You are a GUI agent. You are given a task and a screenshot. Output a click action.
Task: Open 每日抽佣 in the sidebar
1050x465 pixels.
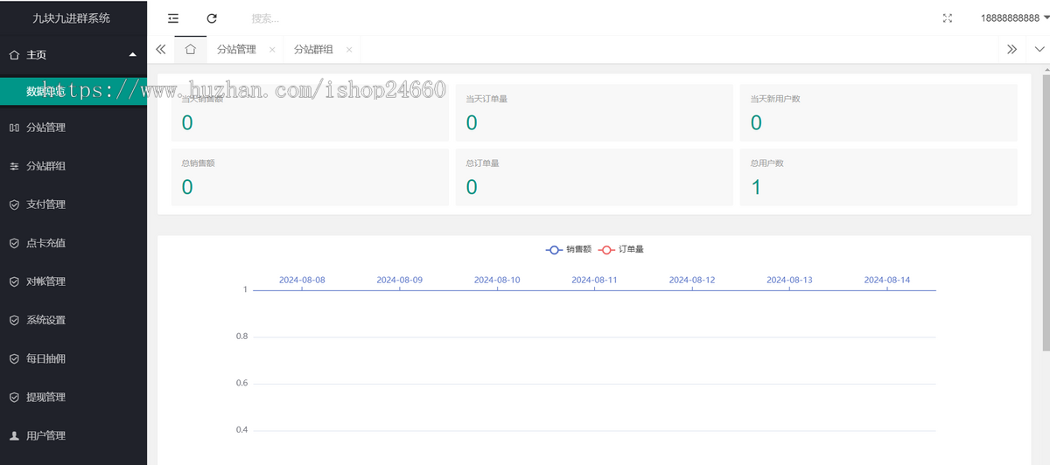(x=73, y=358)
